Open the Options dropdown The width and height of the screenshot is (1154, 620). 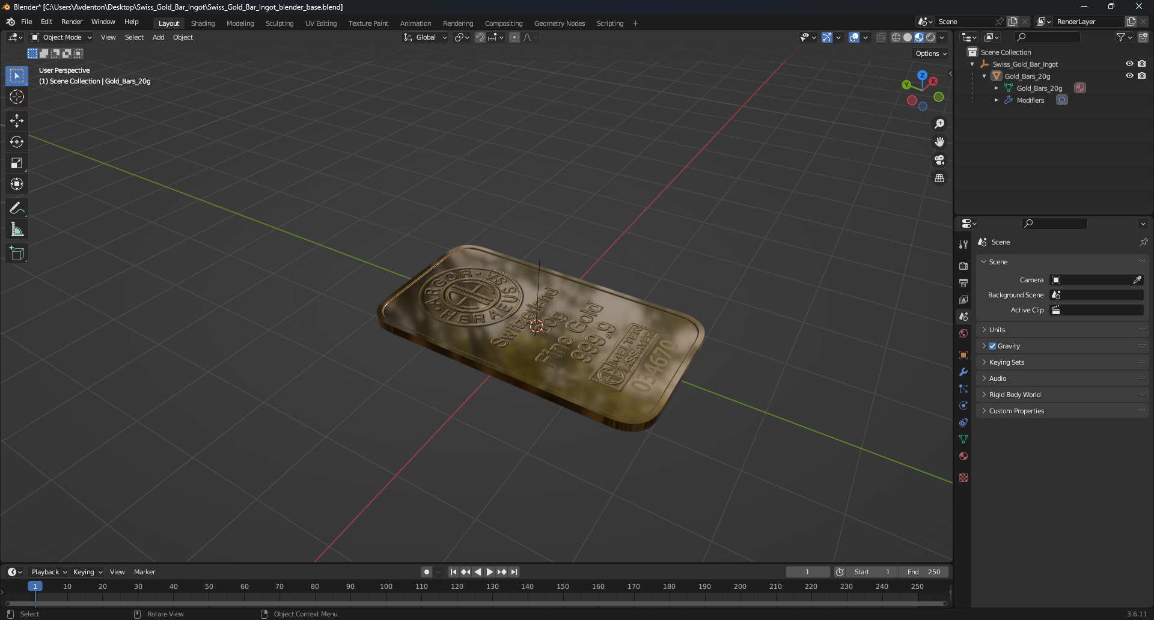coord(931,53)
